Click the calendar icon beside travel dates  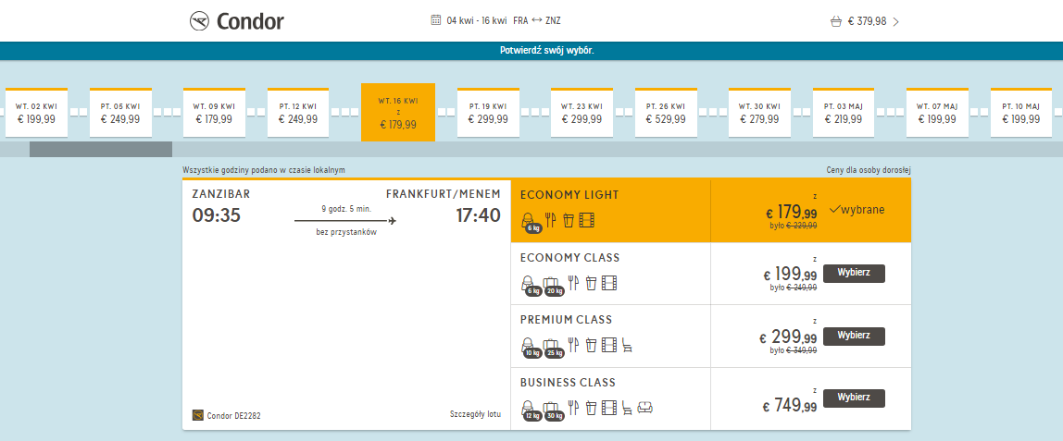436,20
